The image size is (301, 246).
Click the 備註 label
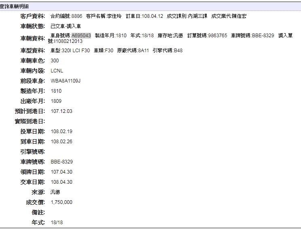[38, 212]
